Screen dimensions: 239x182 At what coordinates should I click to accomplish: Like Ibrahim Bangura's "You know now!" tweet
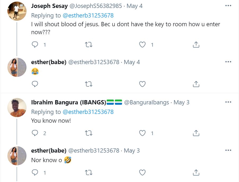[142, 133]
